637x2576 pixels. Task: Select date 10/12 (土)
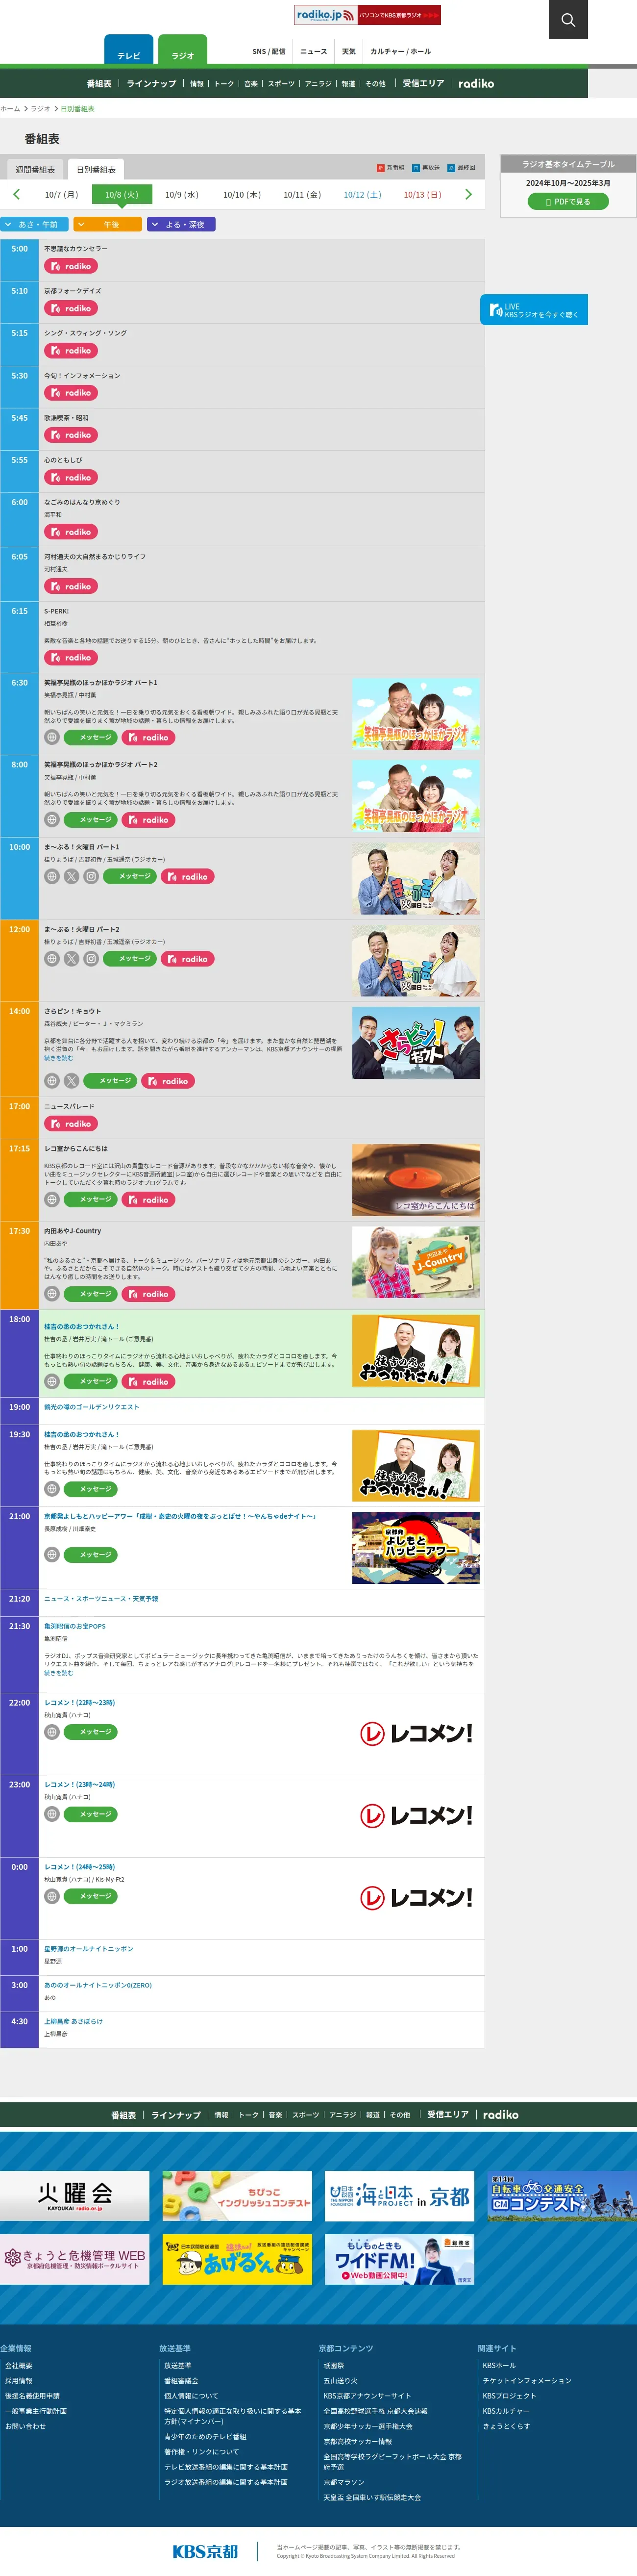pos(363,195)
